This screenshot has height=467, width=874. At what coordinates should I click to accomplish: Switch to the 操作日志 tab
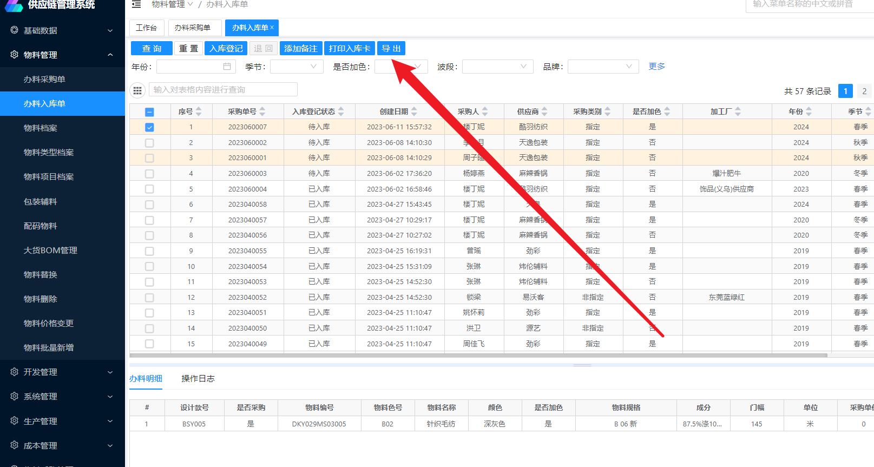tap(198, 379)
